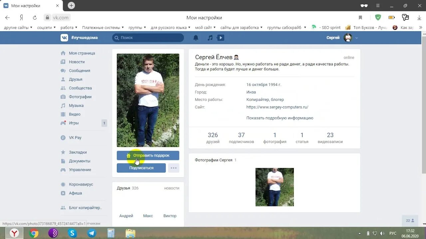This screenshot has height=239, width=426.
Task: Click the note icon beside Музыка
Action: (63, 106)
